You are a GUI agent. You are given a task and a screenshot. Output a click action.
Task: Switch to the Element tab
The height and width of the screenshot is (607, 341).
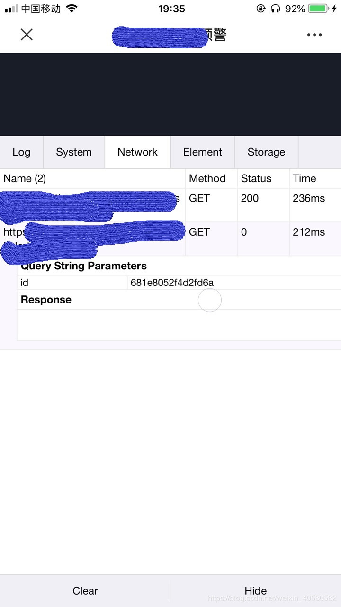203,152
